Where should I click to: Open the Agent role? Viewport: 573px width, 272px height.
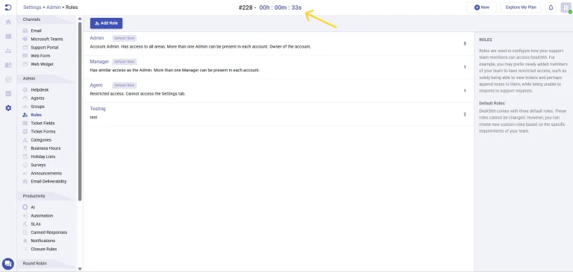pos(96,85)
